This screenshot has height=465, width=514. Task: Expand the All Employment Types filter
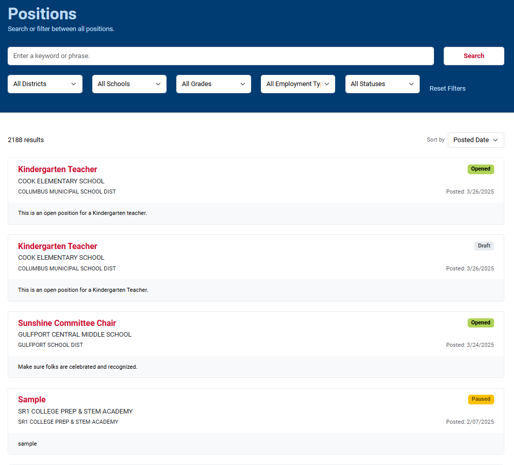click(x=297, y=84)
